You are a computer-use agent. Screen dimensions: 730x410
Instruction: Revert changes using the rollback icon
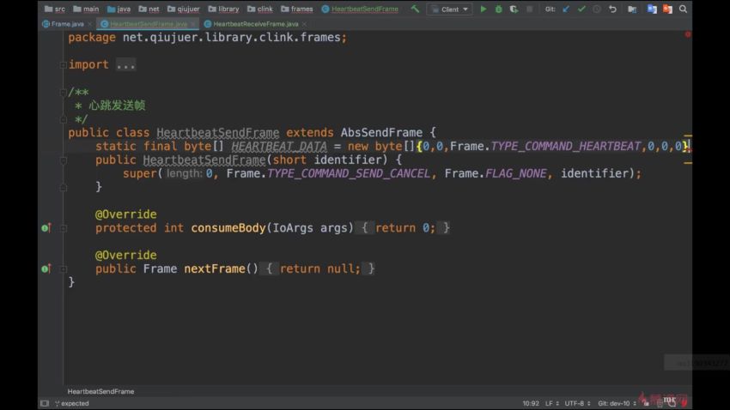(x=612, y=9)
